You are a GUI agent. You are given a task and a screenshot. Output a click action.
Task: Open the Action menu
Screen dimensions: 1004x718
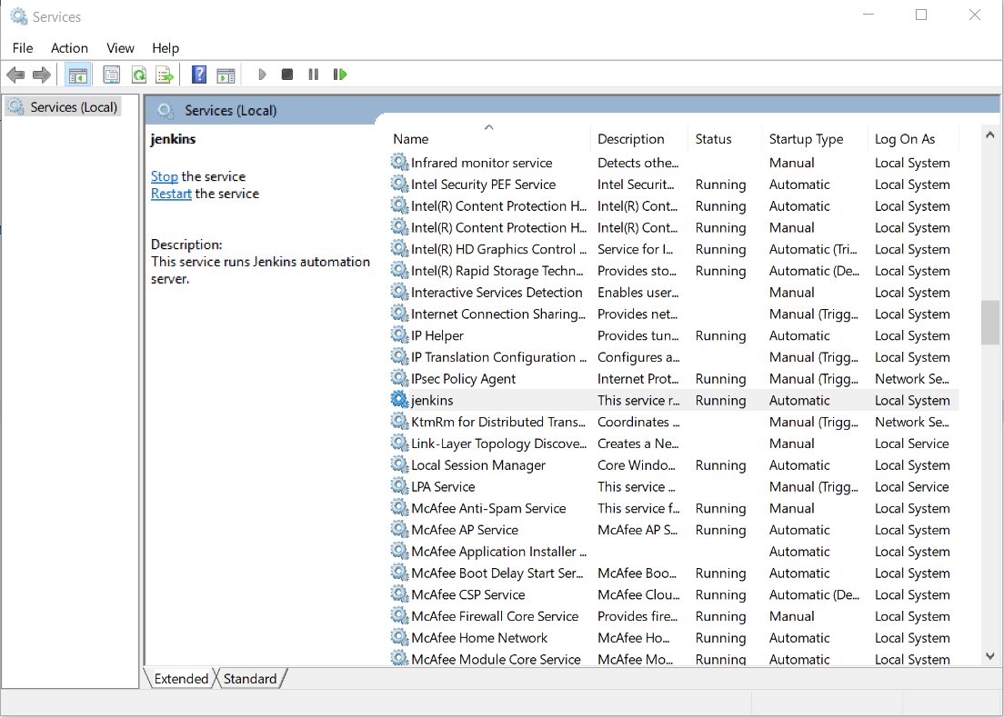pyautogui.click(x=69, y=48)
